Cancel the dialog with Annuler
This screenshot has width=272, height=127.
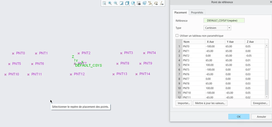pyautogui.click(x=261, y=117)
